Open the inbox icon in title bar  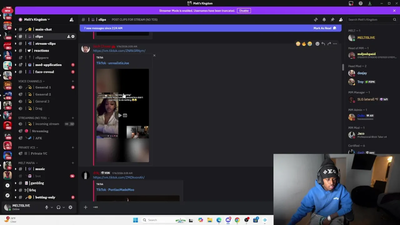pos(351,3)
